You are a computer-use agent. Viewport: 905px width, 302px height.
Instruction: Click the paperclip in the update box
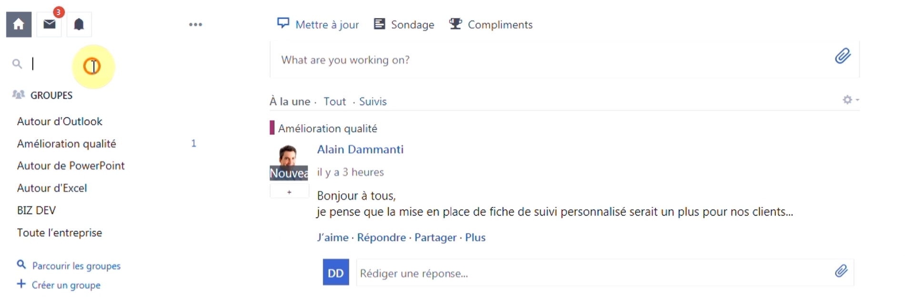(843, 56)
